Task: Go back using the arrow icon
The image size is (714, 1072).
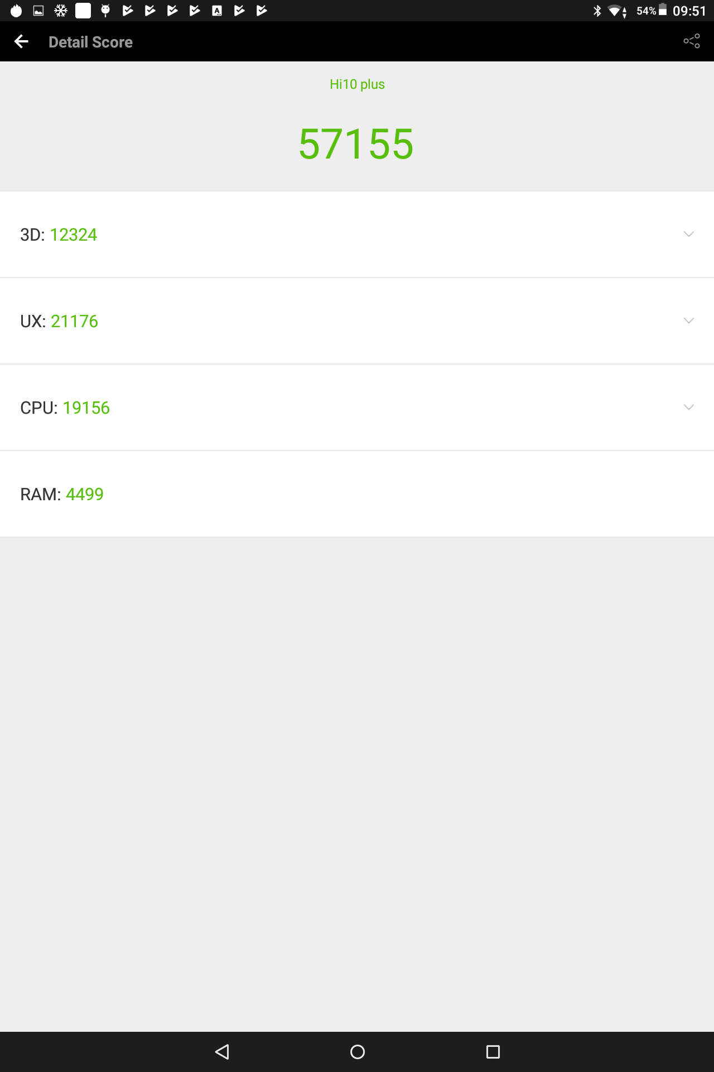Action: 21,41
